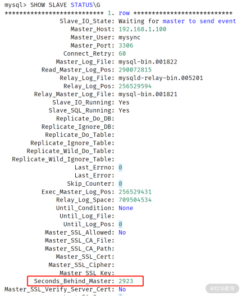Image resolution: width=242 pixels, height=296 pixels.
Task: Click Relay_Log_Space value 709504534
Action: pyautogui.click(x=135, y=200)
